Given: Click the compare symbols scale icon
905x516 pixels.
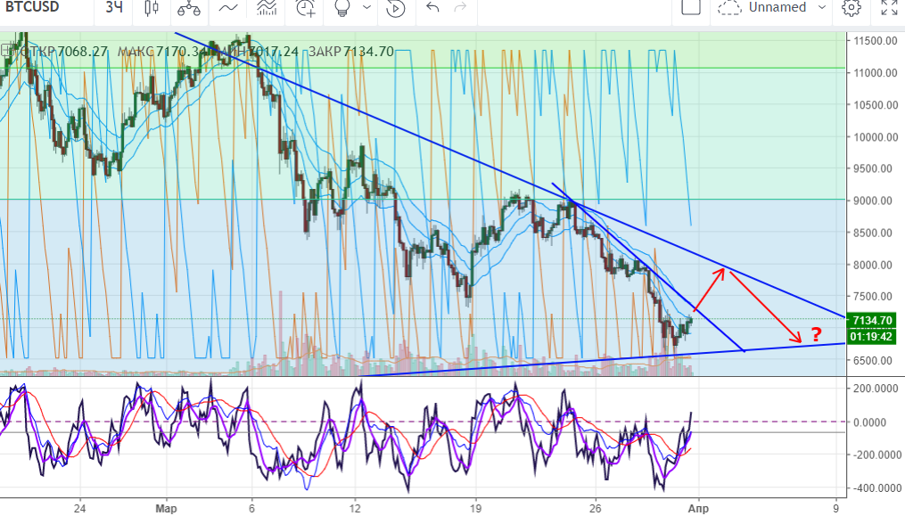Looking at the screenshot, I should pyautogui.click(x=189, y=8).
